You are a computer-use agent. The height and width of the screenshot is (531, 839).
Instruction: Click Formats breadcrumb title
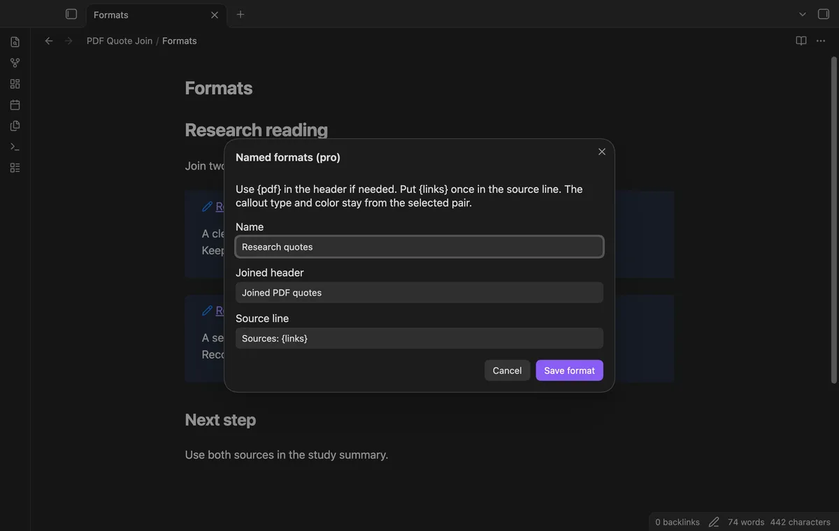click(x=180, y=41)
